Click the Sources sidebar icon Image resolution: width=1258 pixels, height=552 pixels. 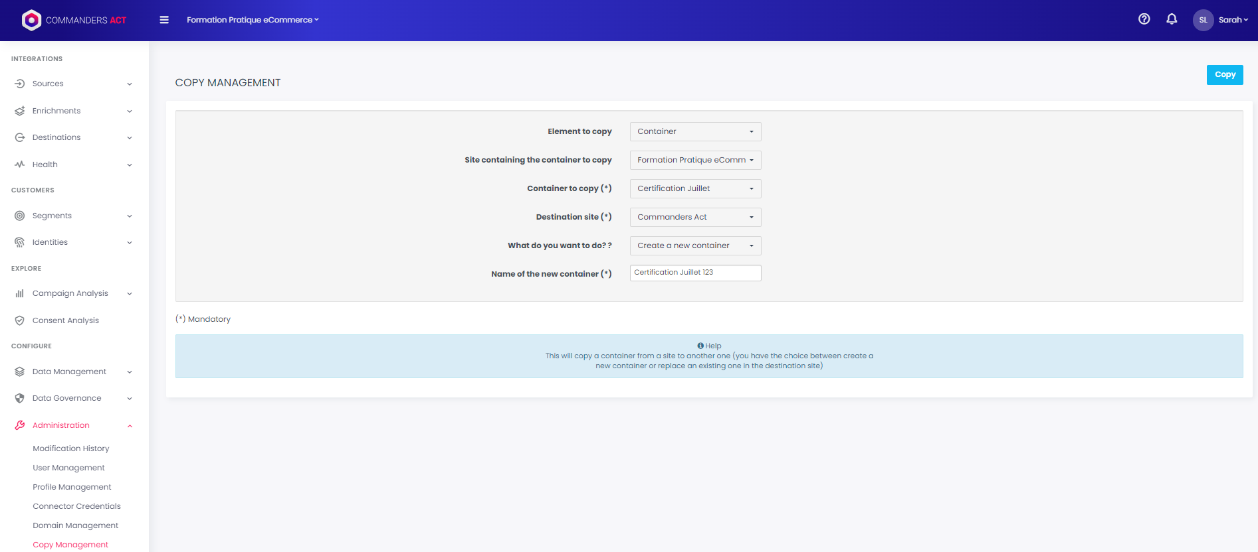[x=20, y=84]
